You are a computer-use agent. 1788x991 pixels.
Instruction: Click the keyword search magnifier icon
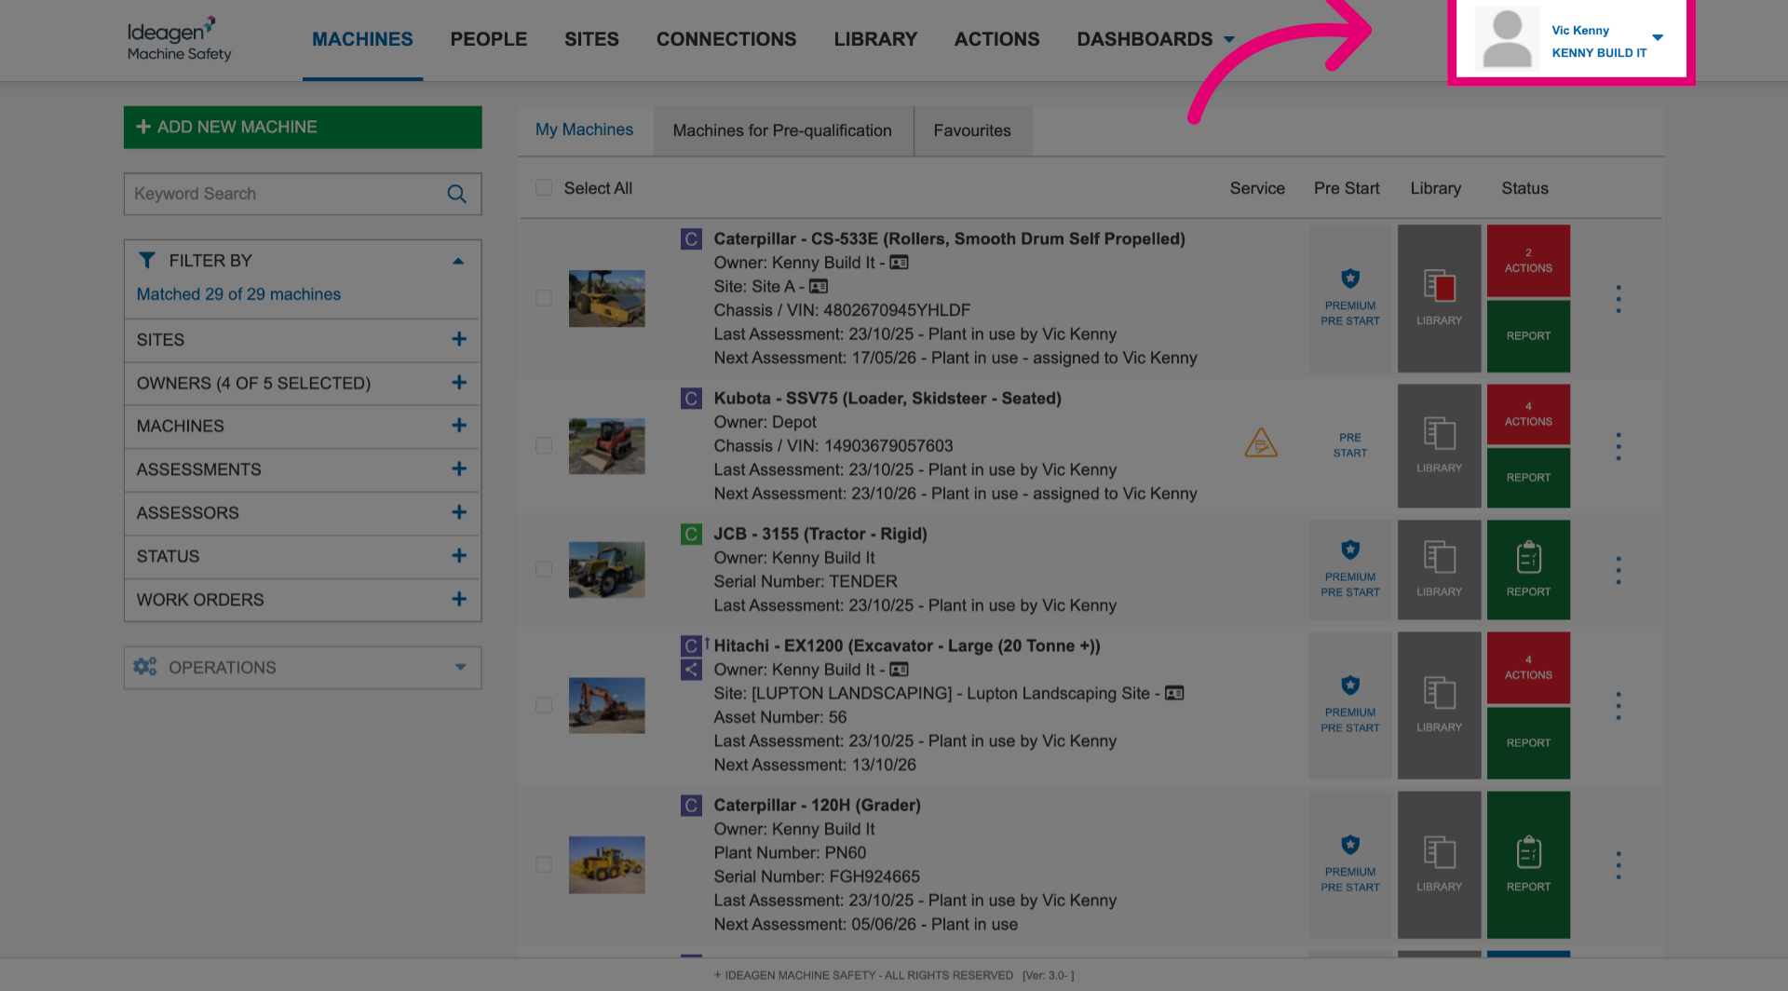[x=456, y=194]
